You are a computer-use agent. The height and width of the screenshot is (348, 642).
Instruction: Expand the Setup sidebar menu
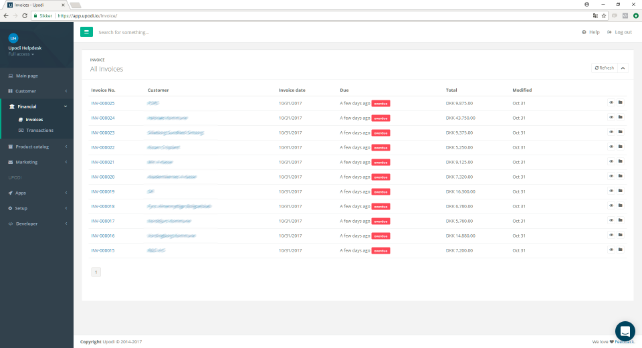pos(37,208)
